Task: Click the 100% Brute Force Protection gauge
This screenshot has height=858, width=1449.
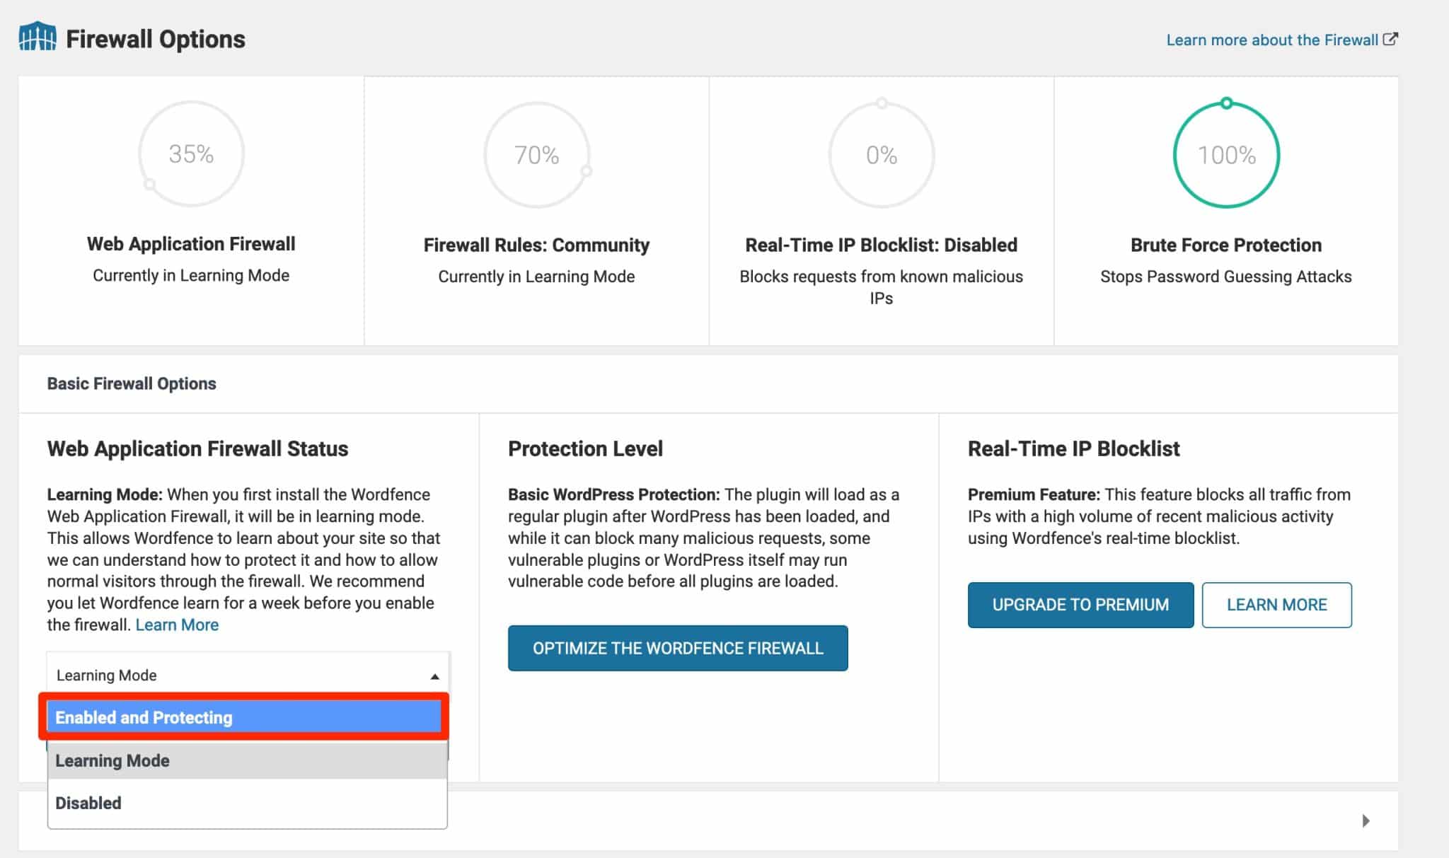Action: [1226, 153]
